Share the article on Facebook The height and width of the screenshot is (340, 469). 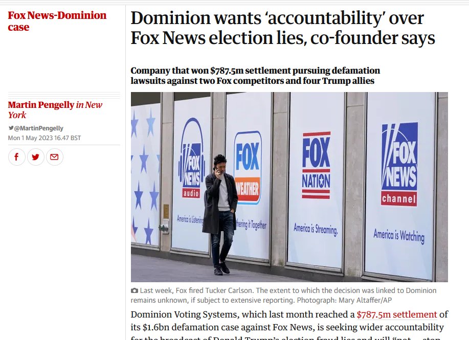pos(17,157)
